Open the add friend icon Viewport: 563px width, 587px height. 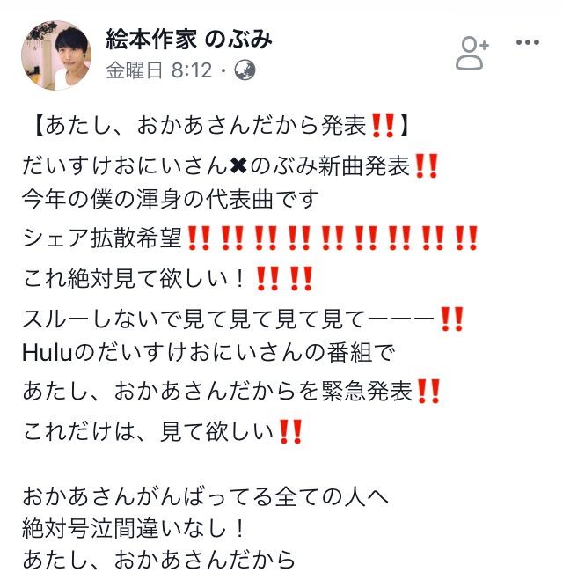(x=472, y=53)
